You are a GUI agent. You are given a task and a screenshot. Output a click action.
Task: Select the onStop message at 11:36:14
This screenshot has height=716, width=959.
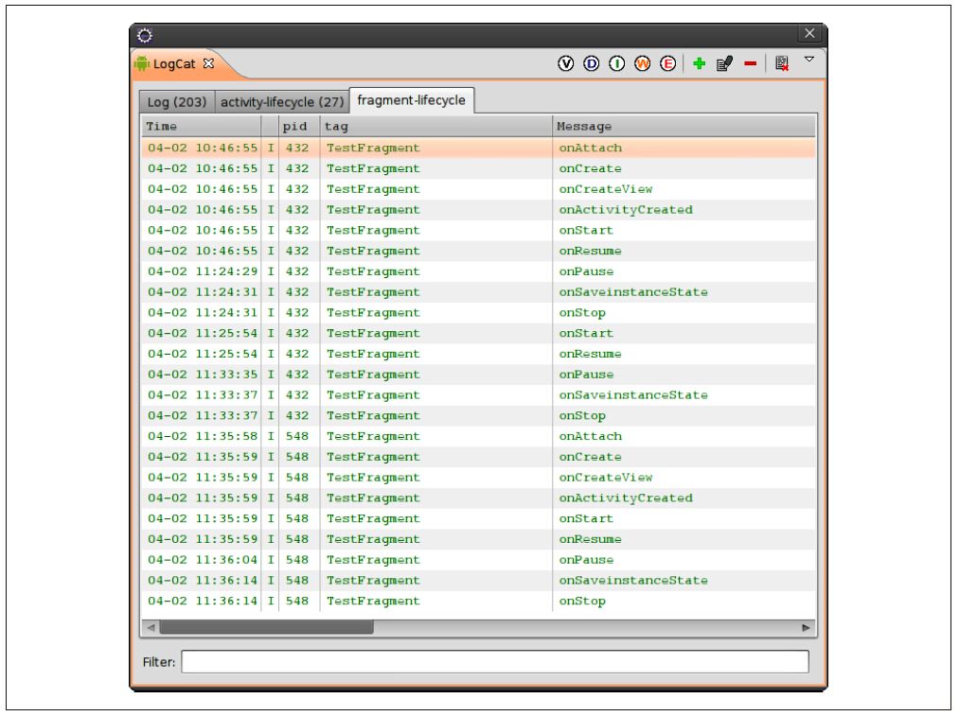(582, 602)
